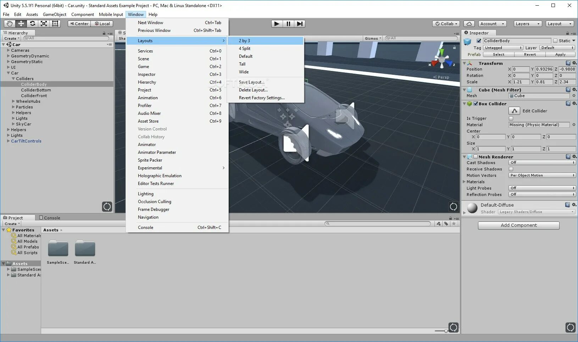
Task: Click the Add Component button
Action: [x=519, y=225]
